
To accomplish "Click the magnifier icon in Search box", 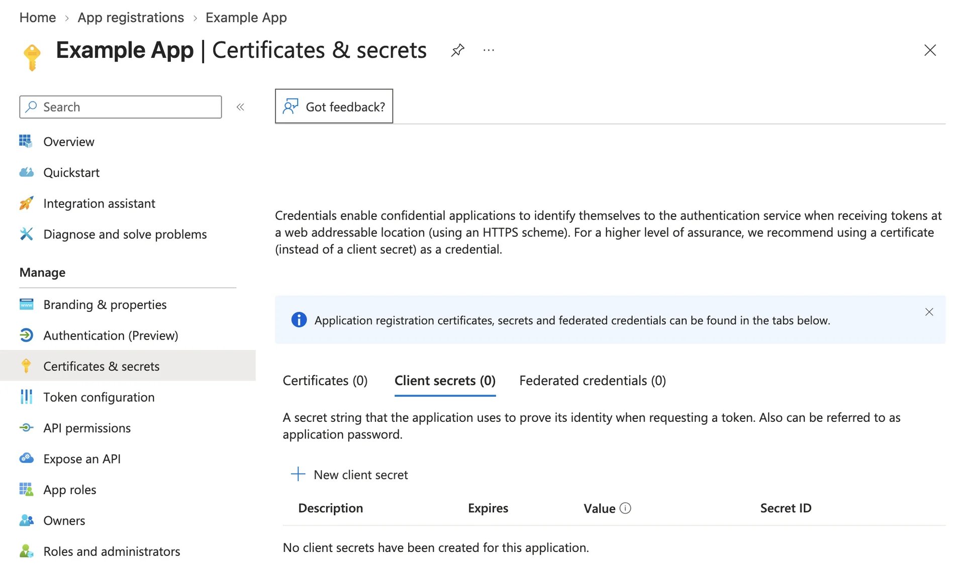I will tap(31, 106).
